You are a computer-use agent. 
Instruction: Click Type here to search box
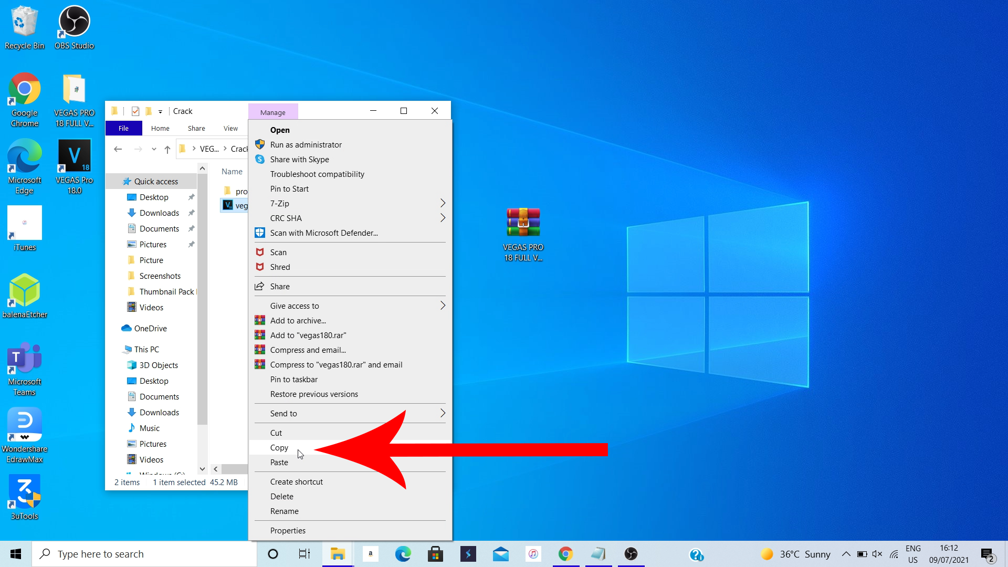point(144,554)
